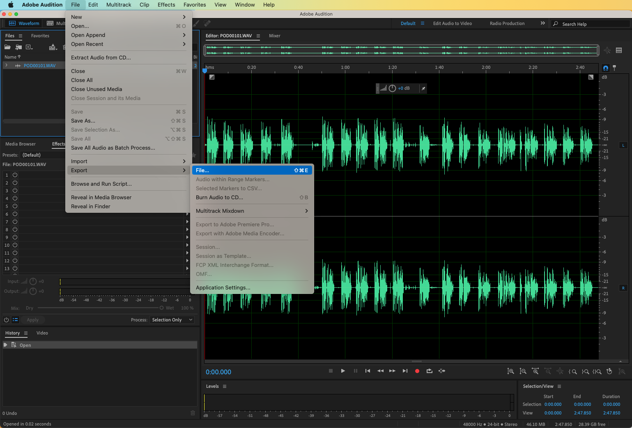Expand the Import submenu

[x=129, y=161]
